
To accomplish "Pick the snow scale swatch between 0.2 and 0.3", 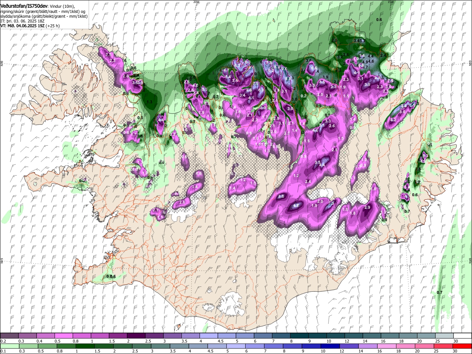I will 9,336.
